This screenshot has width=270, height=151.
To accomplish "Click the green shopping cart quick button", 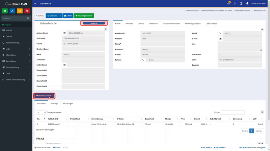I will [x=5, y=11].
